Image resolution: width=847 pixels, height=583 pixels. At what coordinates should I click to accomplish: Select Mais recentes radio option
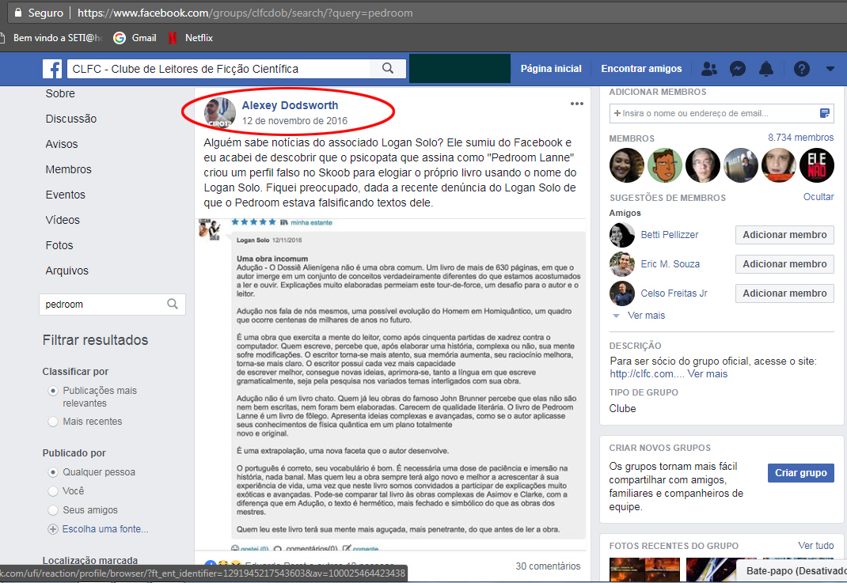tap(53, 422)
